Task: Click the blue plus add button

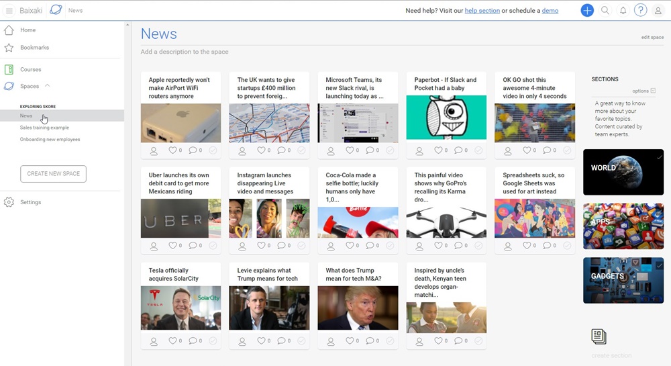Action: tap(587, 10)
